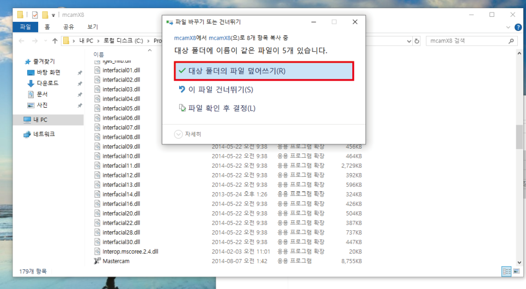The height and width of the screenshot is (289, 526).
Task: Select the Mastercam application file
Action: point(116,261)
